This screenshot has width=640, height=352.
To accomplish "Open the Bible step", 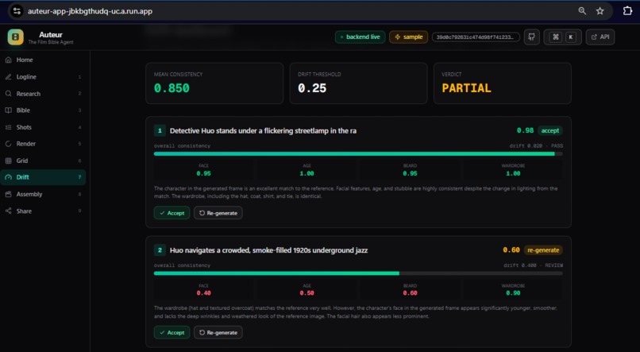I will tap(43, 110).
